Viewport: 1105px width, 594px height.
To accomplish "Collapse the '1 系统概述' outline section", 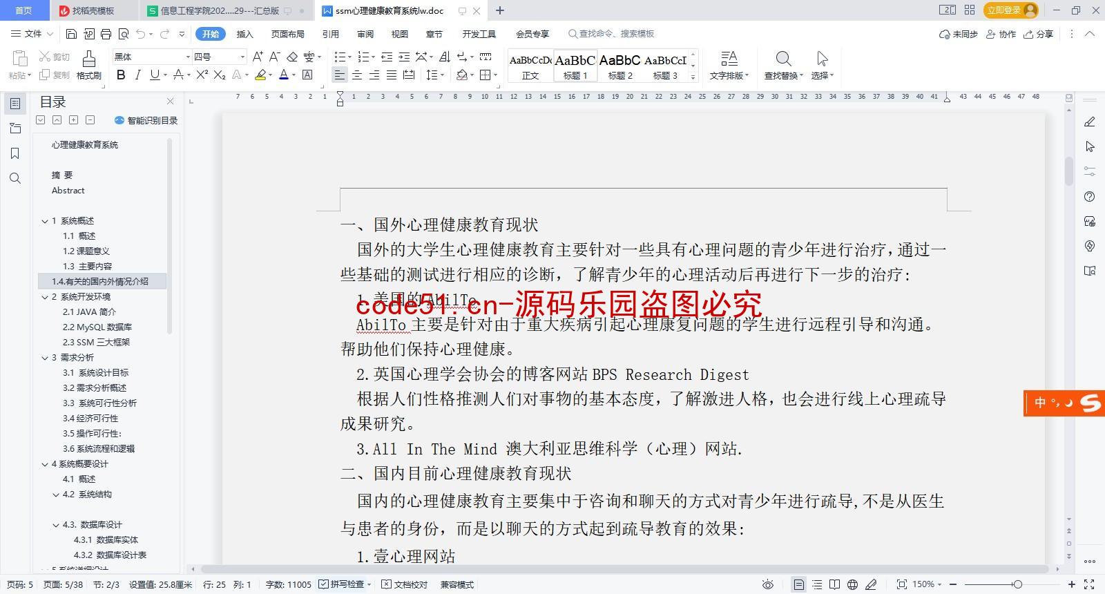I will [45, 221].
